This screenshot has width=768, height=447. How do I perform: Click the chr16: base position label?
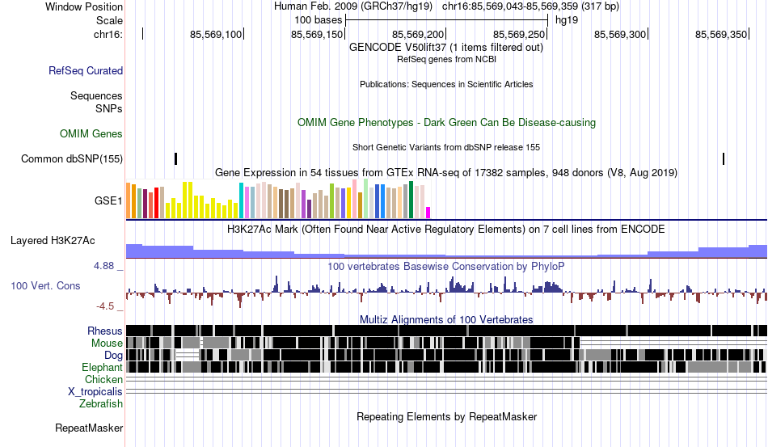(108, 34)
